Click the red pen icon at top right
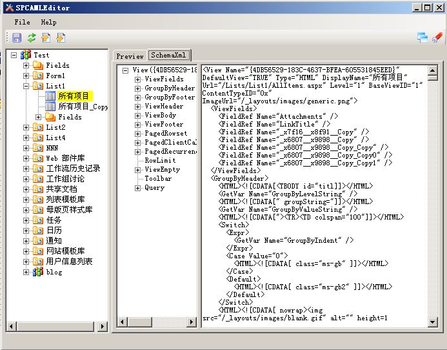 437,37
